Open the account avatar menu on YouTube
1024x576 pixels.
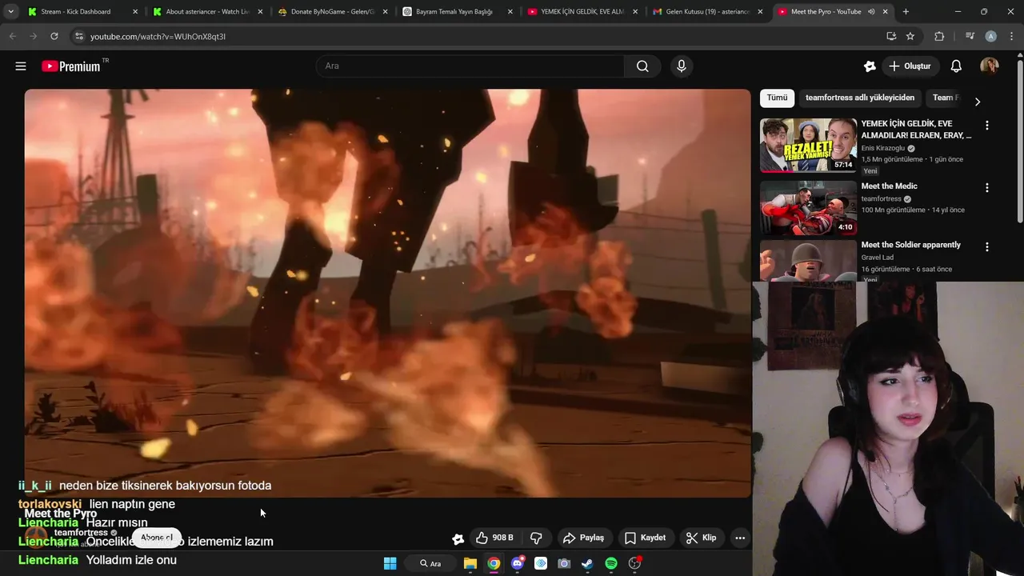pos(990,66)
